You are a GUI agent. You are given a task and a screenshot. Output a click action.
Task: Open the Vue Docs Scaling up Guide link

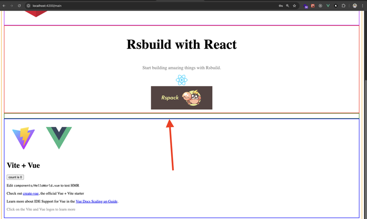pyautogui.click(x=97, y=201)
